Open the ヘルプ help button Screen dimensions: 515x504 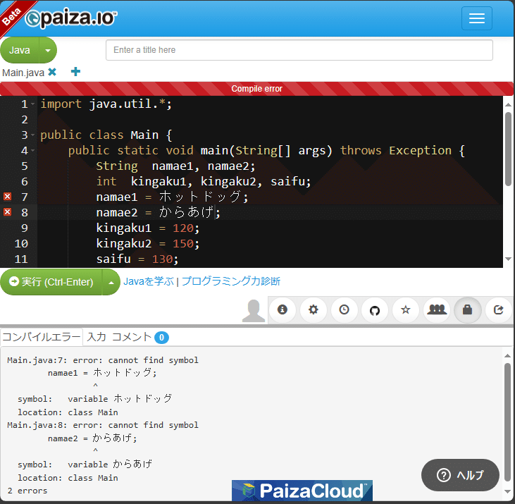click(460, 475)
